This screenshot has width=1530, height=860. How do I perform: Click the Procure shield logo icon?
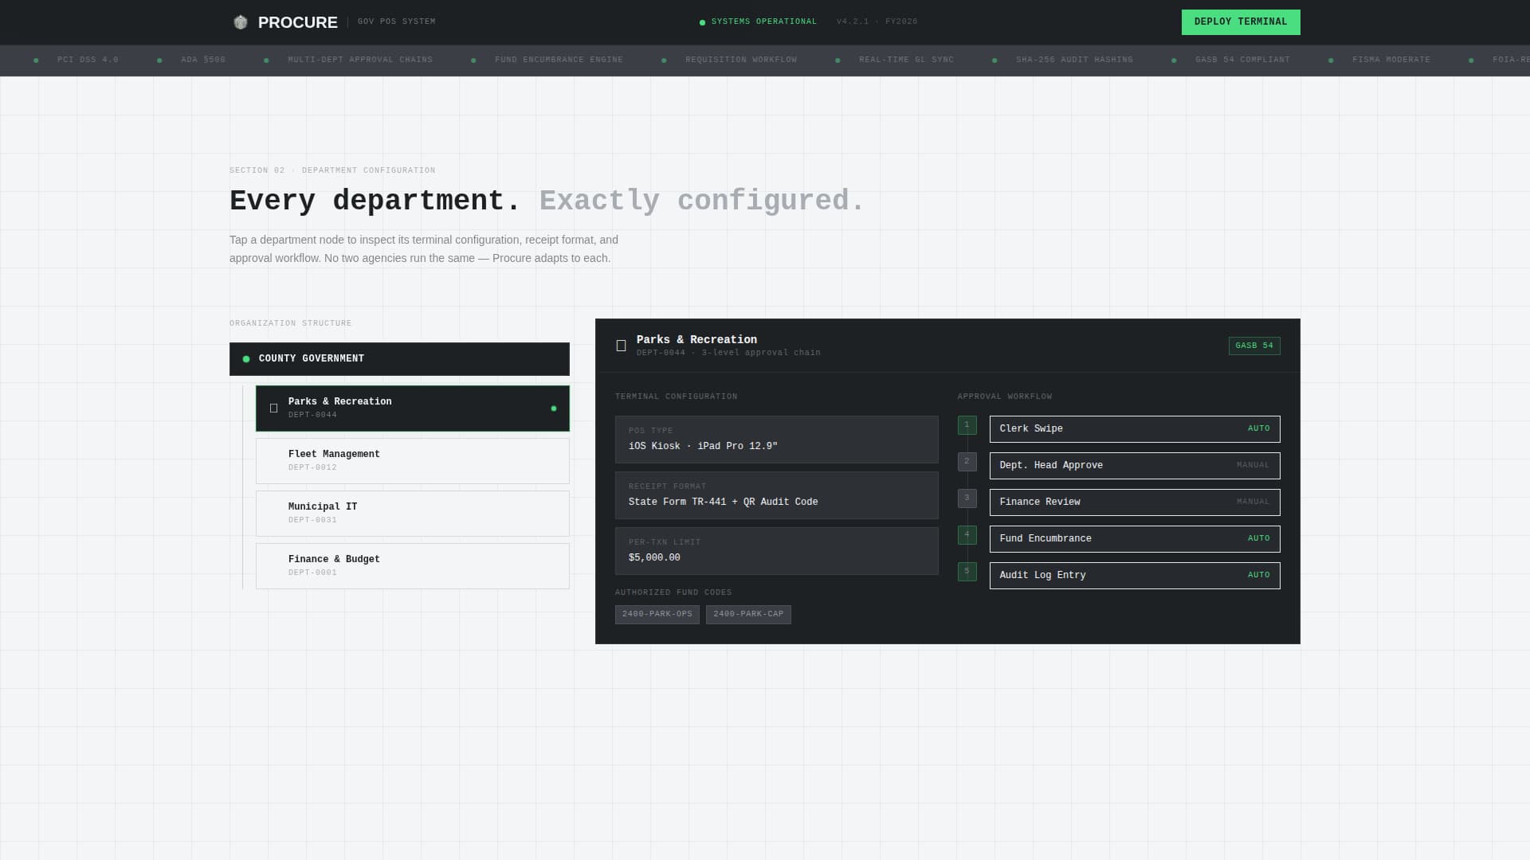(x=240, y=22)
